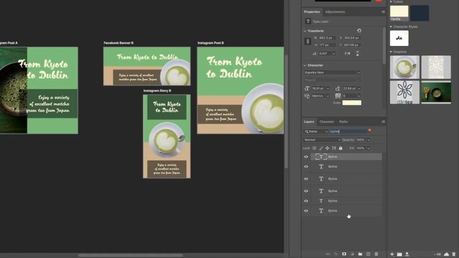The height and width of the screenshot is (258, 459).
Task: Create a new layer
Action: [368, 254]
